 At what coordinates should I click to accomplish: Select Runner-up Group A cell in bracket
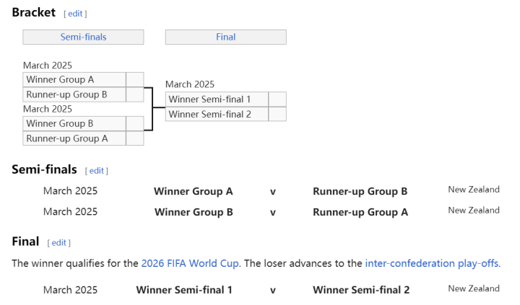click(x=74, y=138)
